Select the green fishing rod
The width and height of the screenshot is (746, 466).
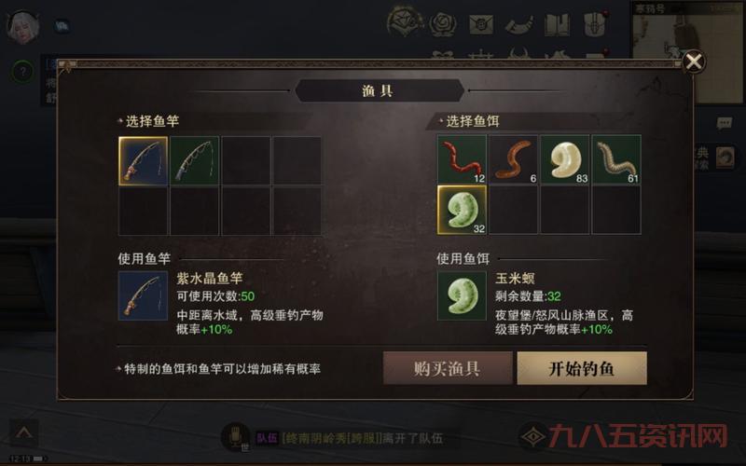pyautogui.click(x=195, y=160)
